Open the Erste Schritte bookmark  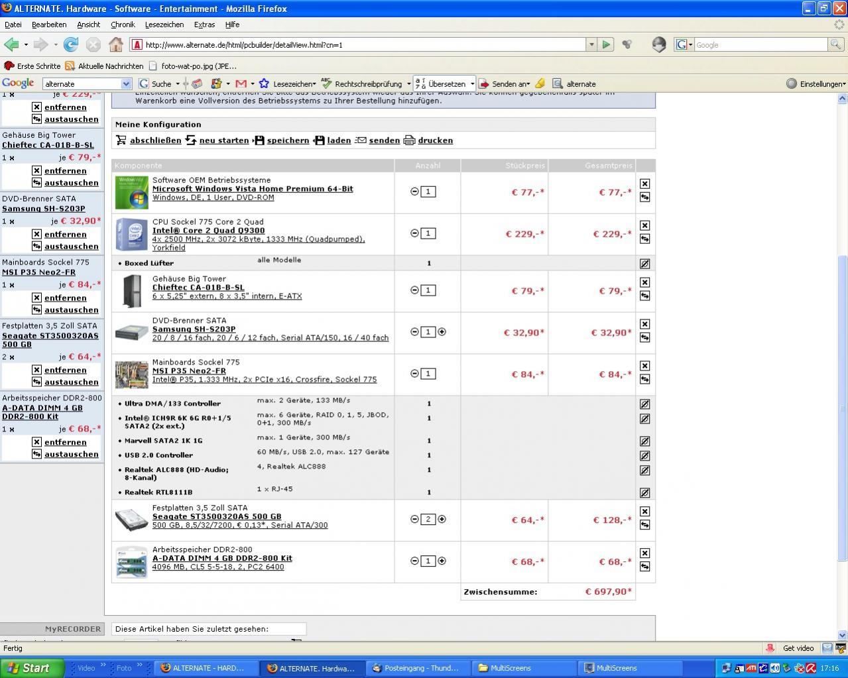(32, 66)
